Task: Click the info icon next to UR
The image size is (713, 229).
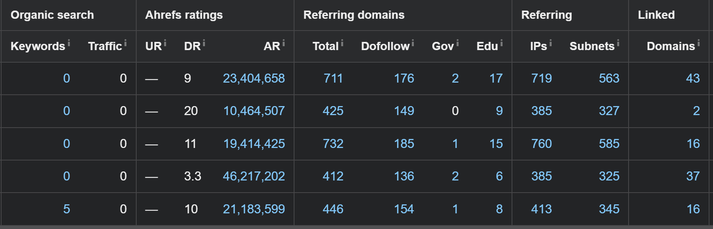Action: [x=165, y=43]
